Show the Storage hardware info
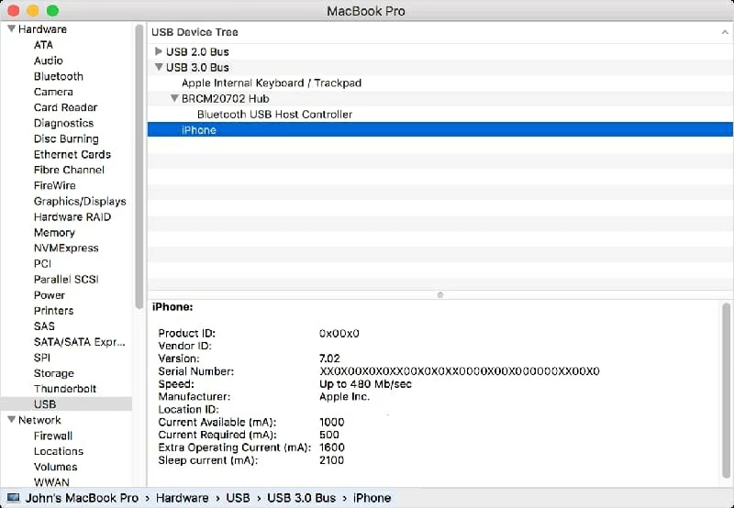734x508 pixels. pos(53,373)
